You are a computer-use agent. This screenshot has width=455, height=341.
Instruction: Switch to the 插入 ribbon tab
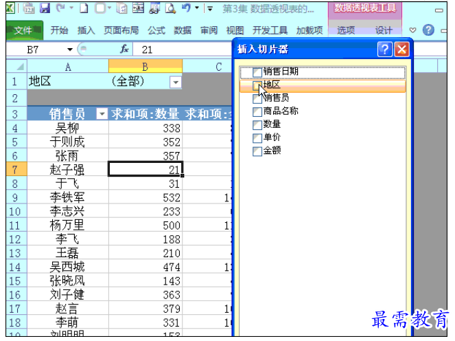click(x=86, y=30)
